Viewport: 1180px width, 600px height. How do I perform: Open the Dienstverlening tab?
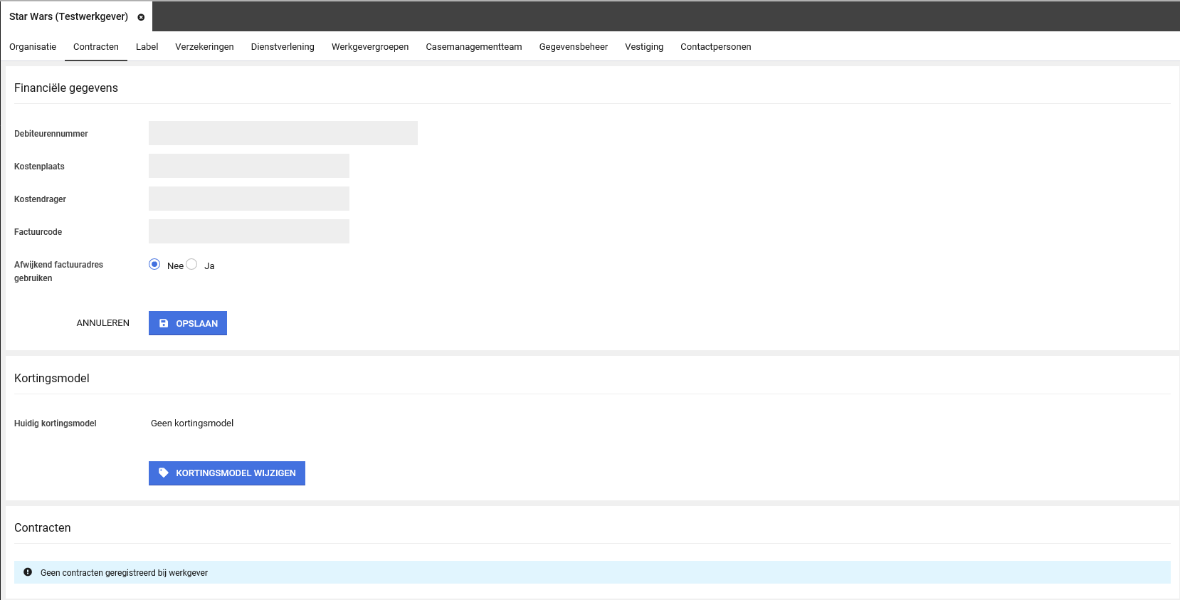283,47
